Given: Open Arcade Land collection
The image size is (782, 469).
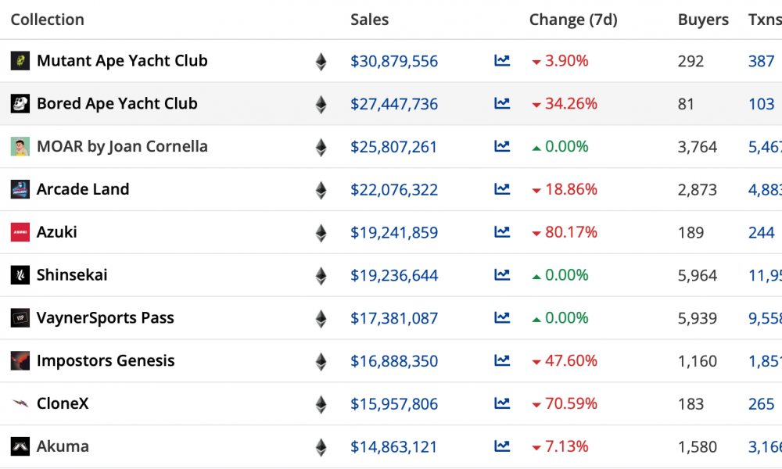Looking at the screenshot, I should [x=83, y=189].
